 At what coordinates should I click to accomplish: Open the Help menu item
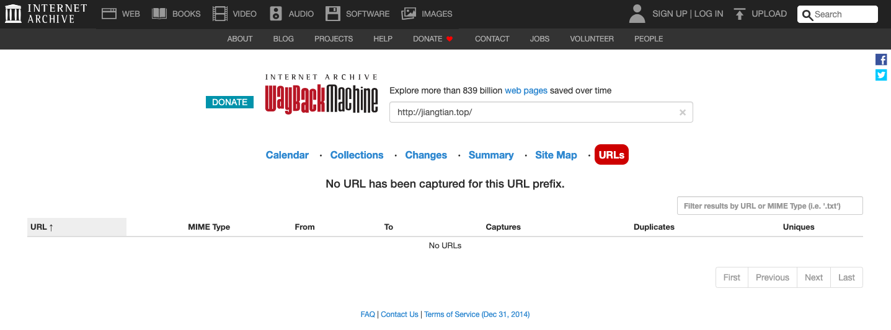pyautogui.click(x=383, y=39)
